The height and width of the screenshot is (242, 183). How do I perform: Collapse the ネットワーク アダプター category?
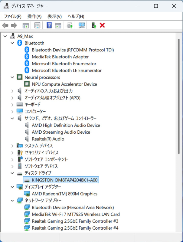click(12, 201)
